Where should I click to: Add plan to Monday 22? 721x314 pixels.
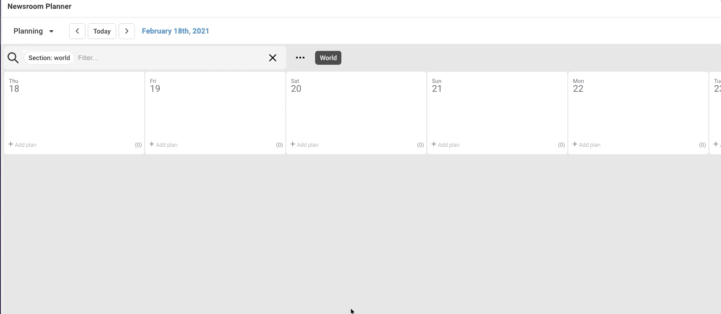(x=587, y=145)
